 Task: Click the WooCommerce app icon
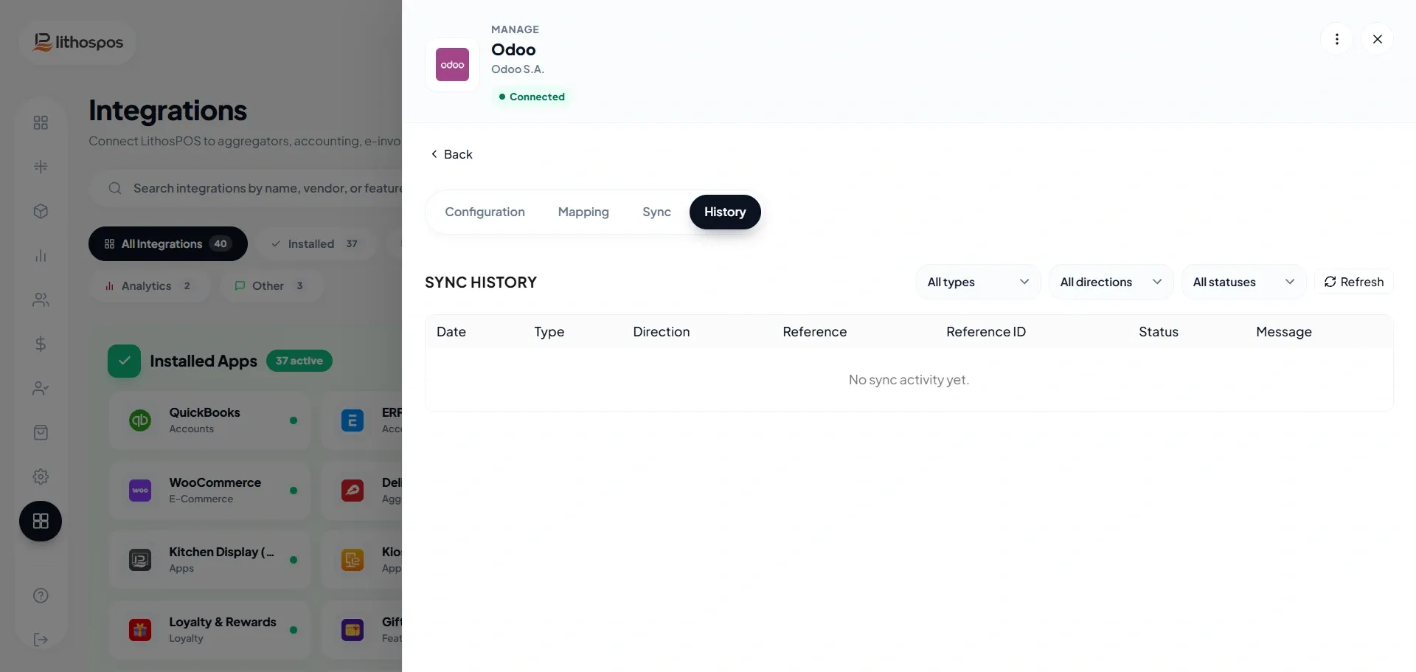click(140, 491)
